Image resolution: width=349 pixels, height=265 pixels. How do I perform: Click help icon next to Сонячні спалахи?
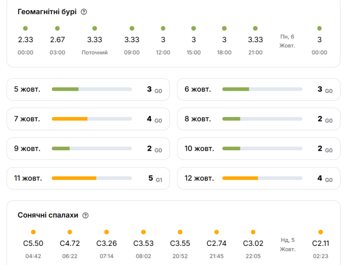tap(86, 215)
